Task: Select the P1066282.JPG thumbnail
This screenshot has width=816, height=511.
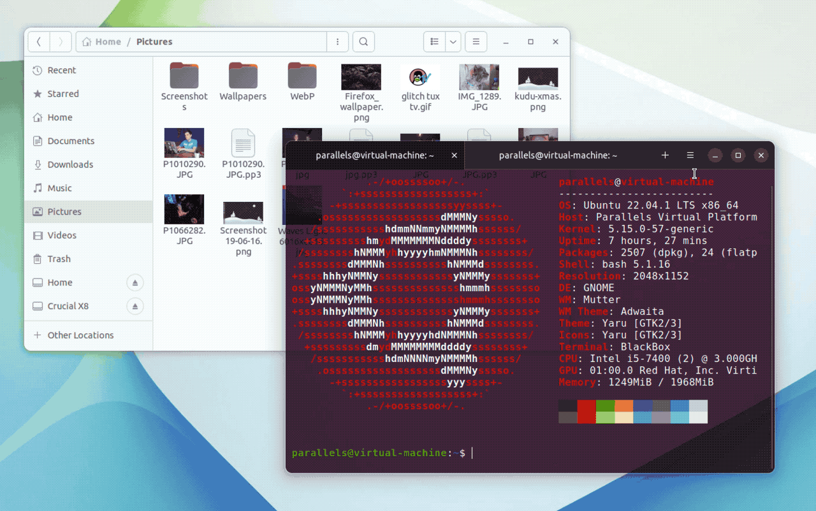Action: point(184,209)
